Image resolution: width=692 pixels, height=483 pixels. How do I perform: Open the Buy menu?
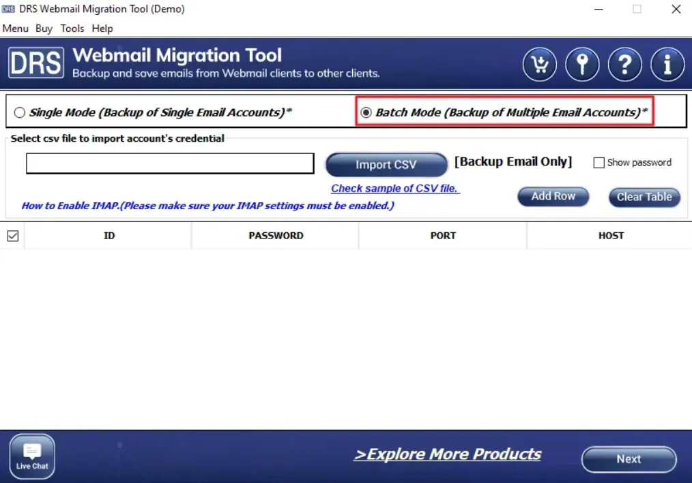[44, 29]
